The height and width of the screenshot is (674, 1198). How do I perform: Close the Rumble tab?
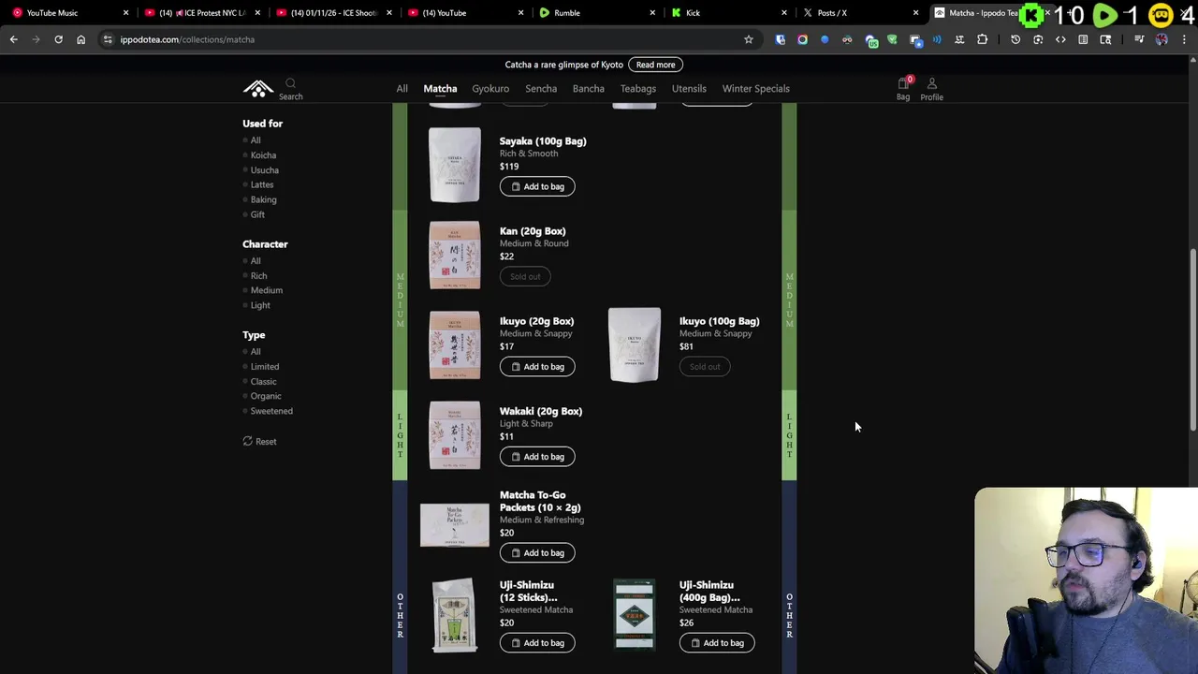click(652, 13)
